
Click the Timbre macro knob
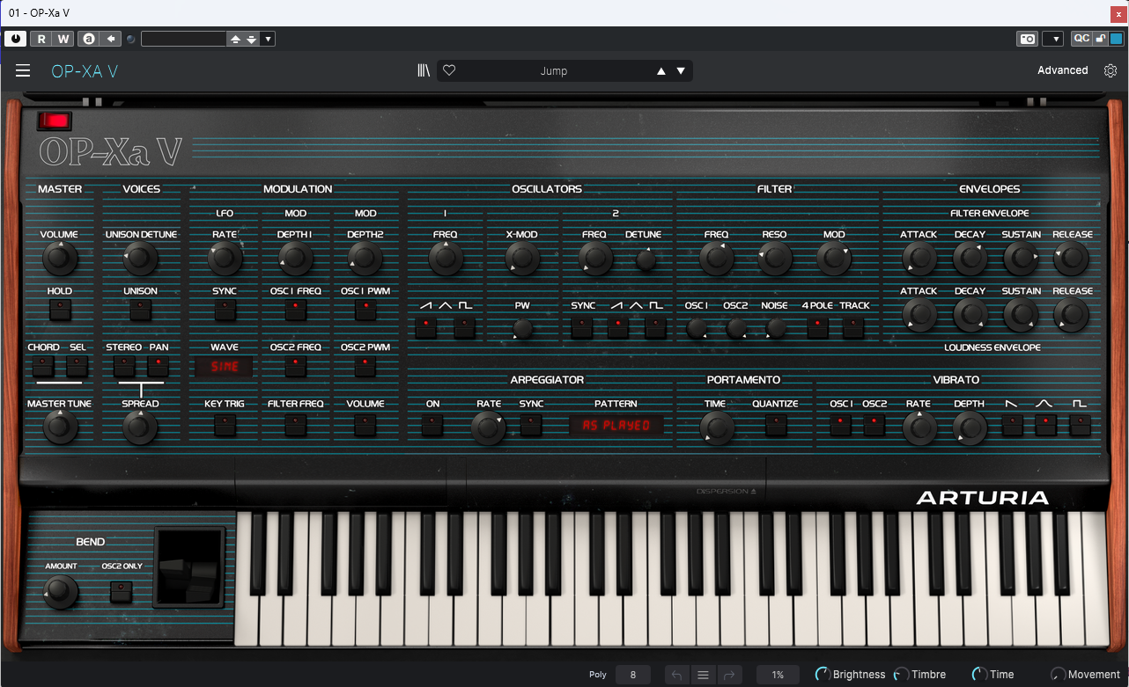[901, 675]
